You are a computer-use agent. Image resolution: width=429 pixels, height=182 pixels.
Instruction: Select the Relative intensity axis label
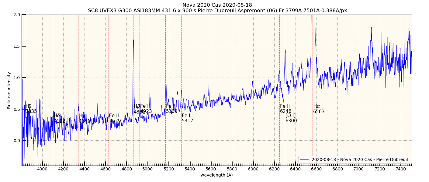(9, 90)
